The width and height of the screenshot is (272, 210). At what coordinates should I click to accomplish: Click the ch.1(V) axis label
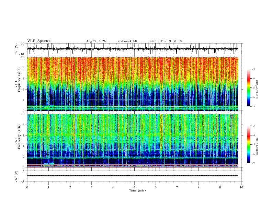(x=16, y=49)
